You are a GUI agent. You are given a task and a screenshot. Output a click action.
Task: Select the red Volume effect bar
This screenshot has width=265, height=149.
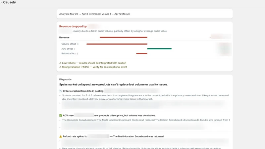[x=117, y=44]
